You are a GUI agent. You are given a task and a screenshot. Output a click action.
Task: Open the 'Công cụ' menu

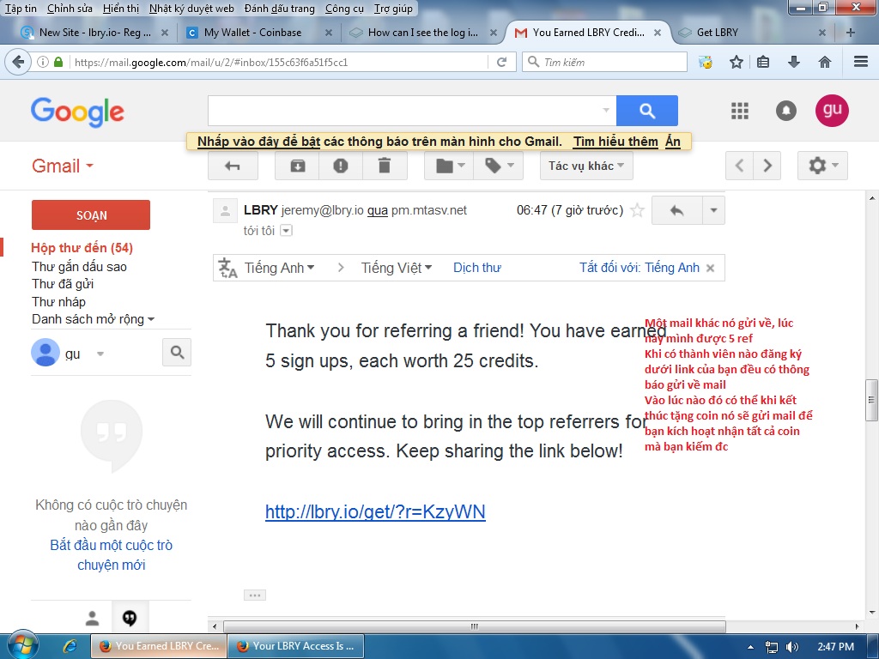[x=344, y=9]
